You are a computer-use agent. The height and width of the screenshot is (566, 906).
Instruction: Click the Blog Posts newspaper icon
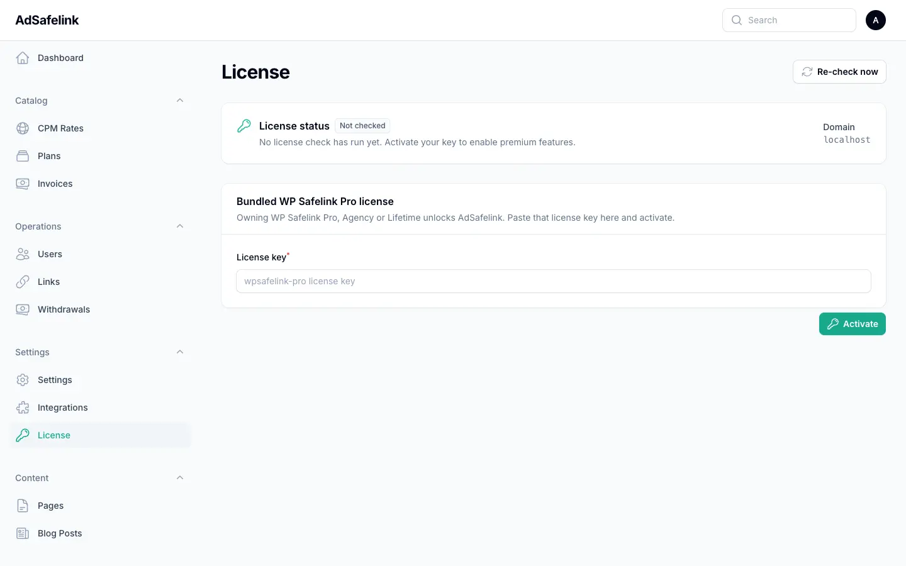[x=23, y=533]
